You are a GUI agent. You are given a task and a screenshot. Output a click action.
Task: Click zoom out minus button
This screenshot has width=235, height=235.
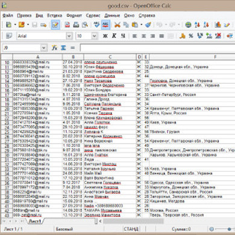[211, 229]
